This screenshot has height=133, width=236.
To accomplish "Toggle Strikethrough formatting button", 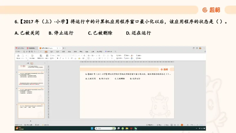I will point(68,58).
